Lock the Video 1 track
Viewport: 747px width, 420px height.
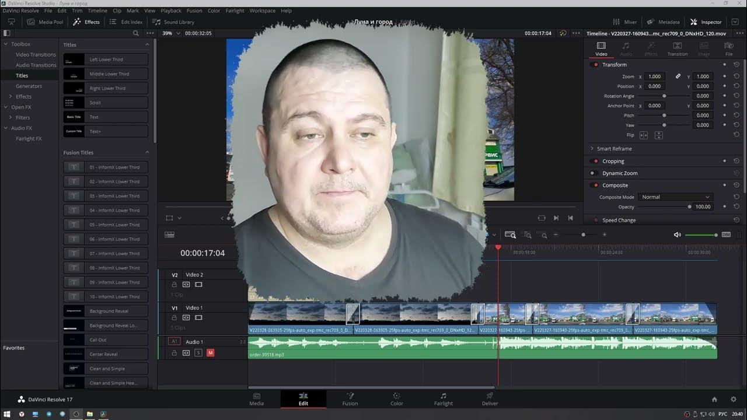click(x=174, y=317)
